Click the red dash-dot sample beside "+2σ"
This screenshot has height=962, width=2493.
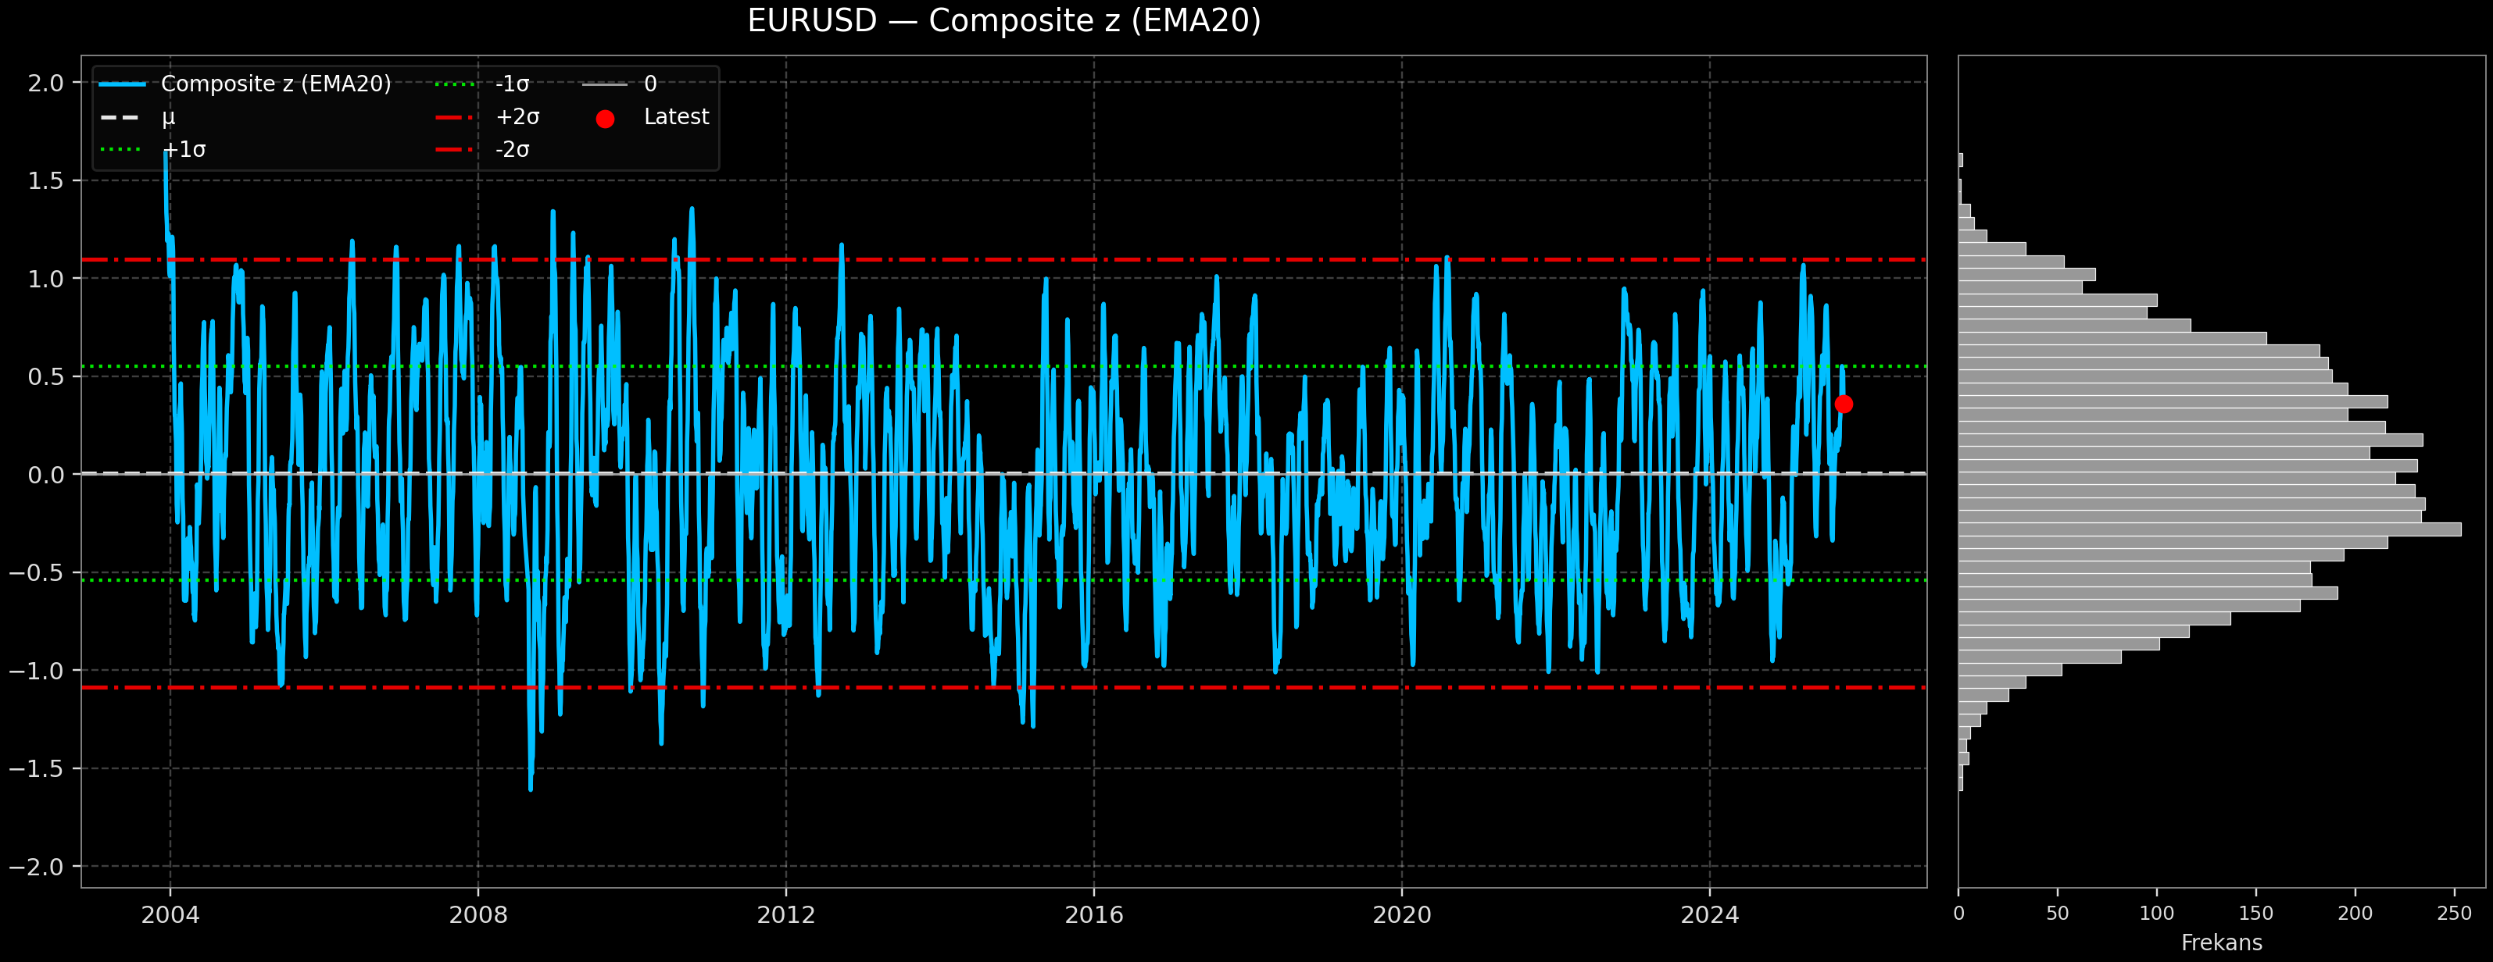tap(455, 118)
